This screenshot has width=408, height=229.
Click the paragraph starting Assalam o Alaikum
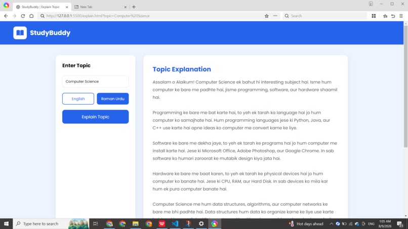click(x=245, y=89)
